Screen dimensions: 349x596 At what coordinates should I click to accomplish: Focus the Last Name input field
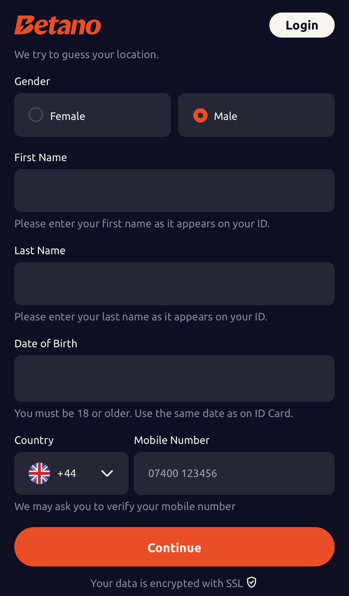[174, 284]
